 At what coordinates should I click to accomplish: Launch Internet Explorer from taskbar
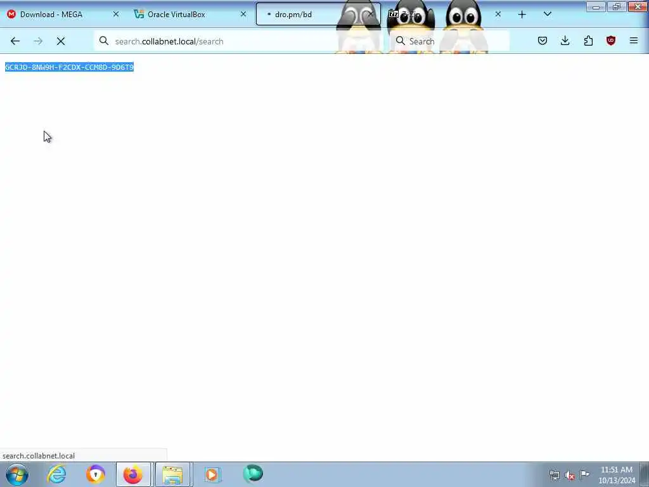[56, 474]
